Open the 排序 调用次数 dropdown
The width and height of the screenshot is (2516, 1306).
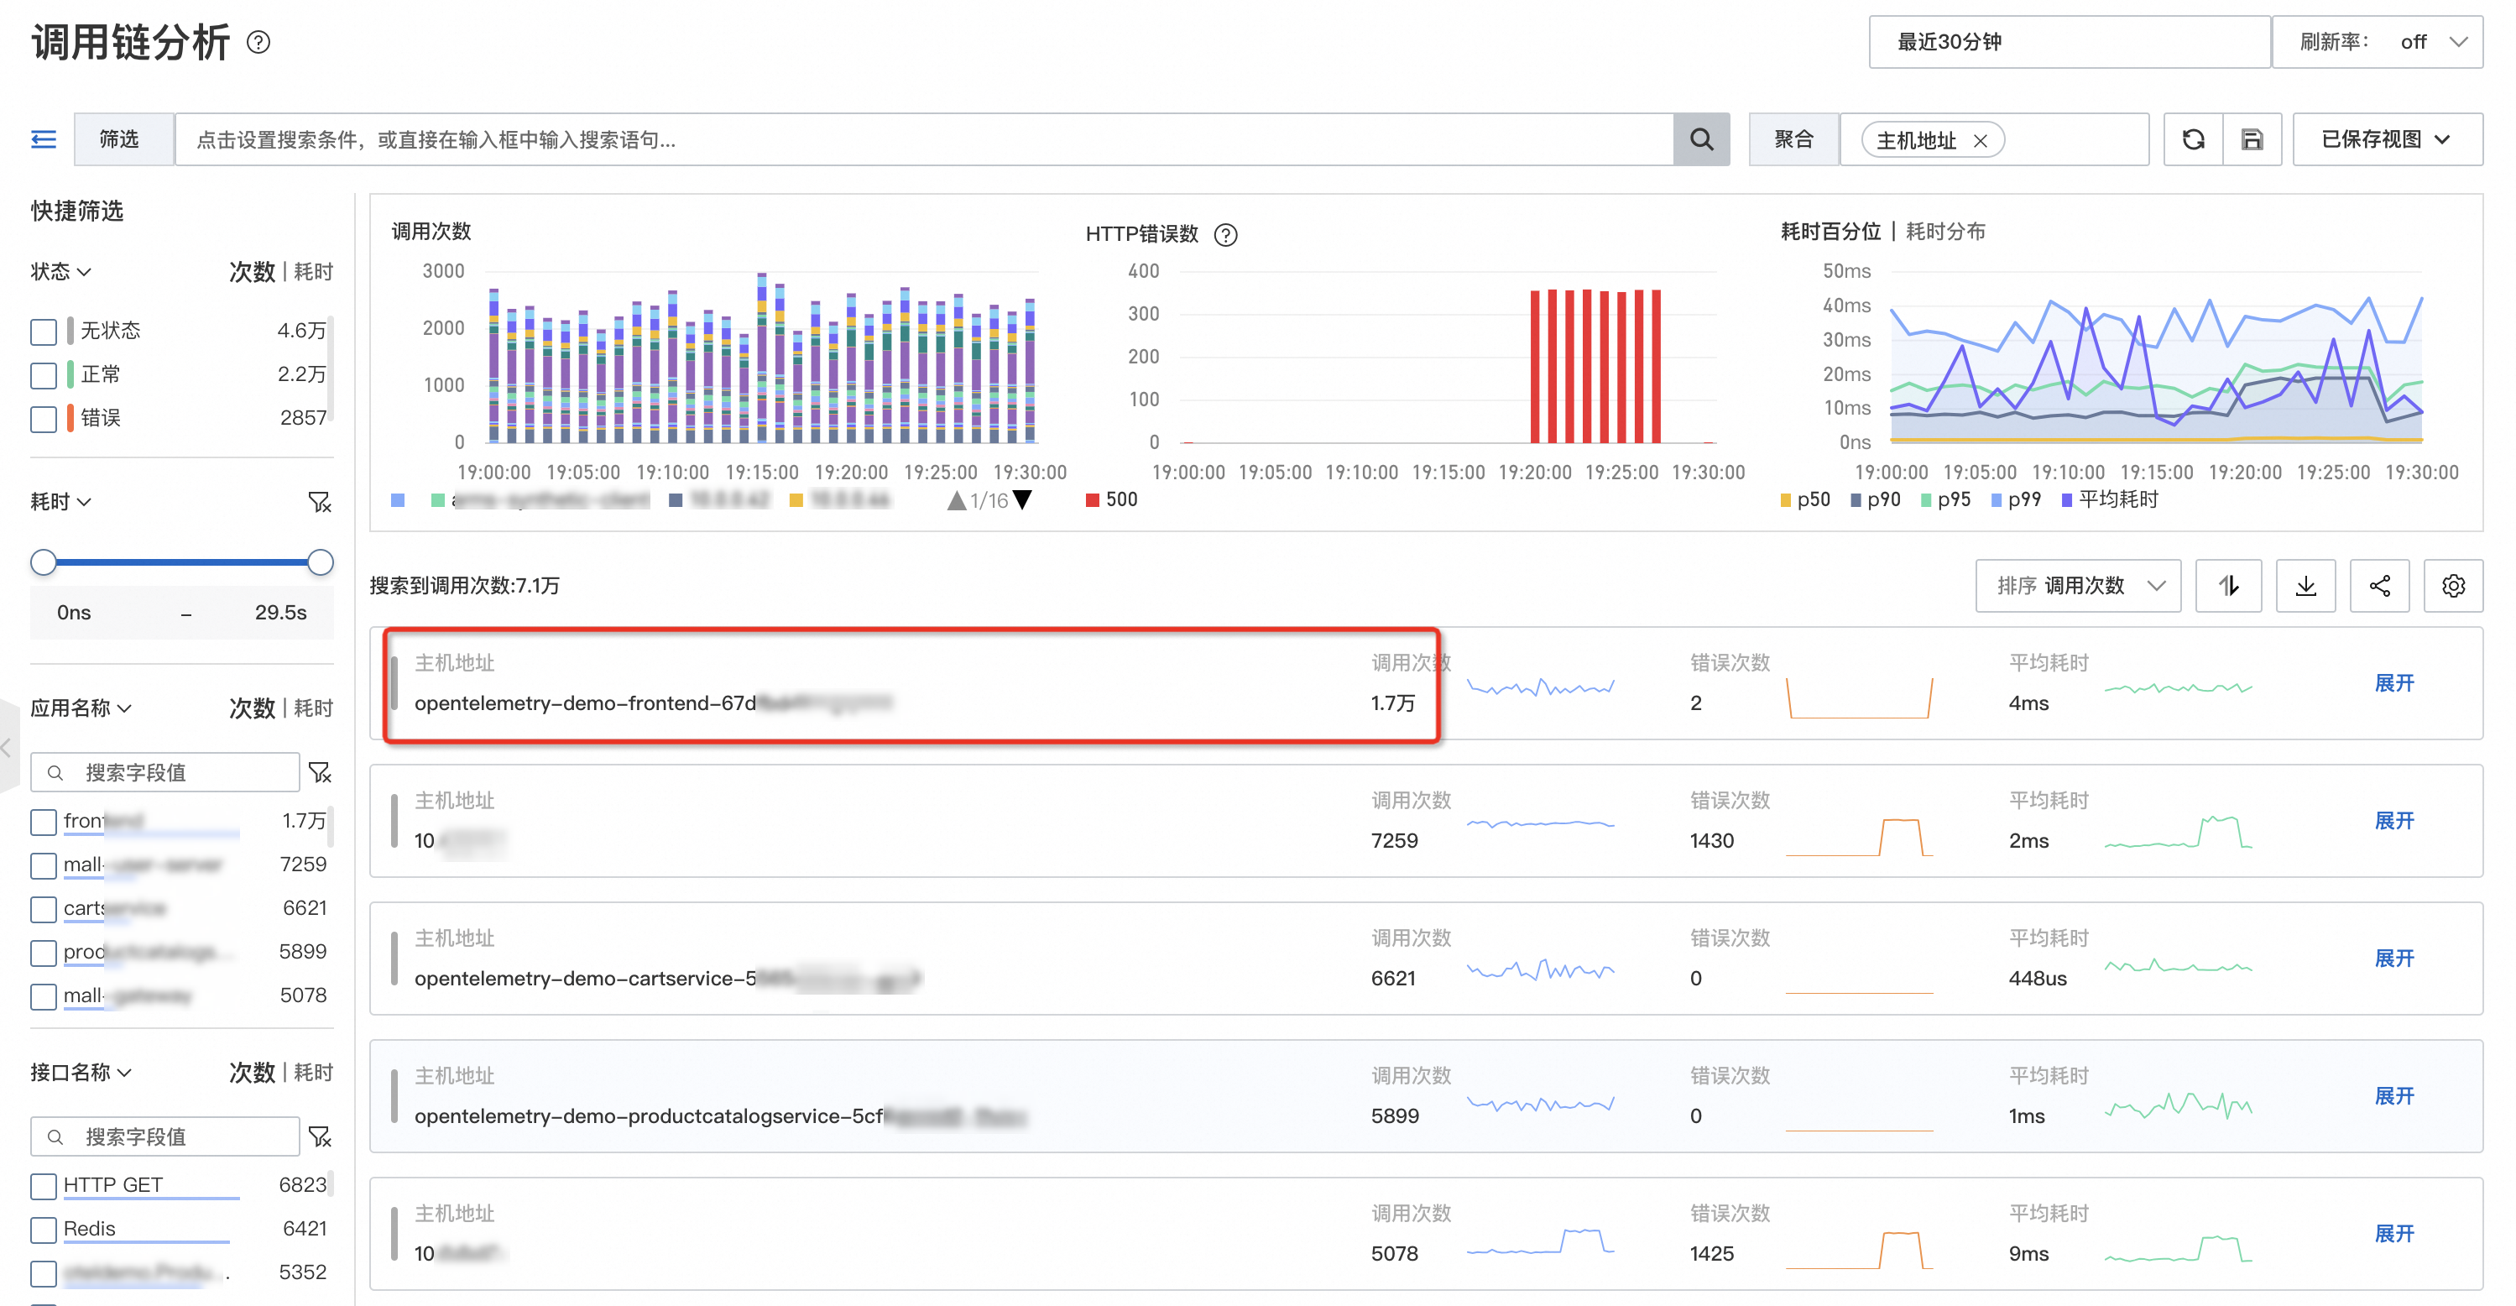coord(2077,585)
